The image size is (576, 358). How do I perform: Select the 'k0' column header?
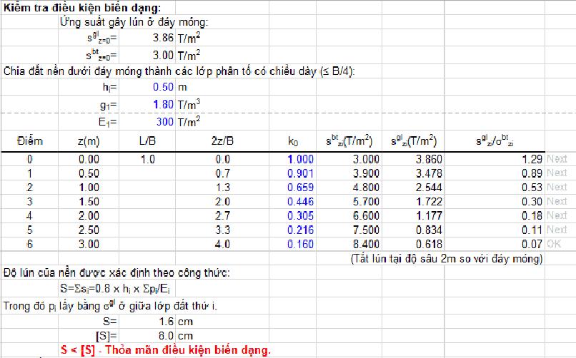click(x=293, y=142)
